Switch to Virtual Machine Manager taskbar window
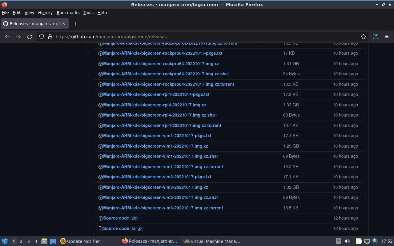 pyautogui.click(x=212, y=241)
